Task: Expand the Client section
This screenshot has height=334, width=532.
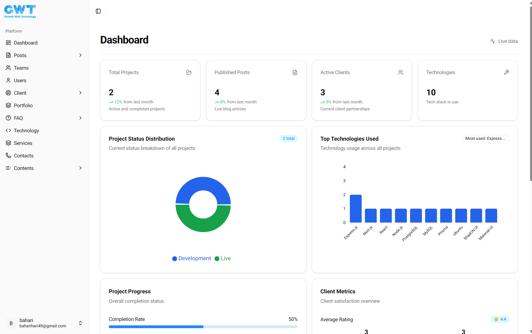Action: pyautogui.click(x=80, y=93)
